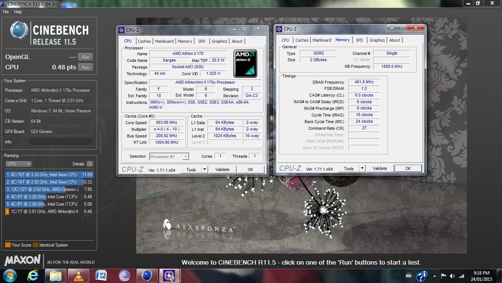Click the Core Speed value 803.68 MHz
The image size is (502, 283).
[x=166, y=123]
